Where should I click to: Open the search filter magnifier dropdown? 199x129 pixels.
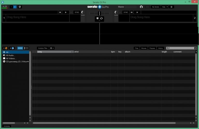click(x=168, y=48)
